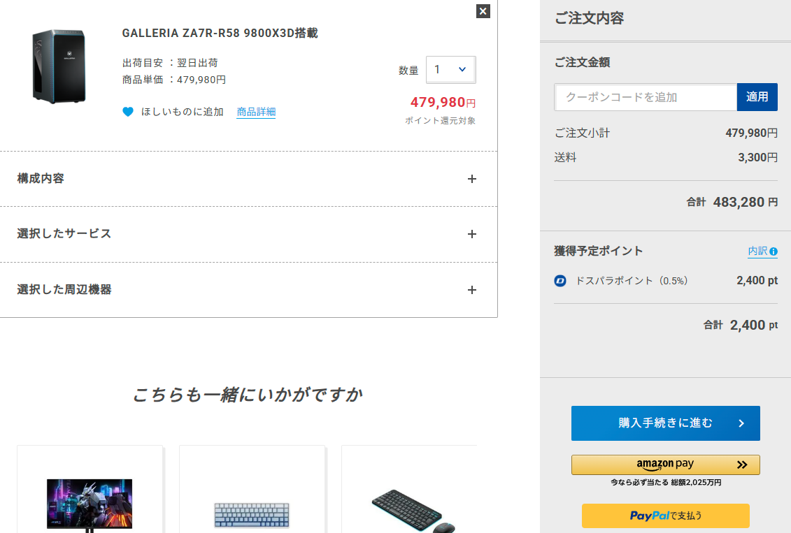Open the 内訳 points breakdown link
Screen dimensions: 791x533
point(757,251)
